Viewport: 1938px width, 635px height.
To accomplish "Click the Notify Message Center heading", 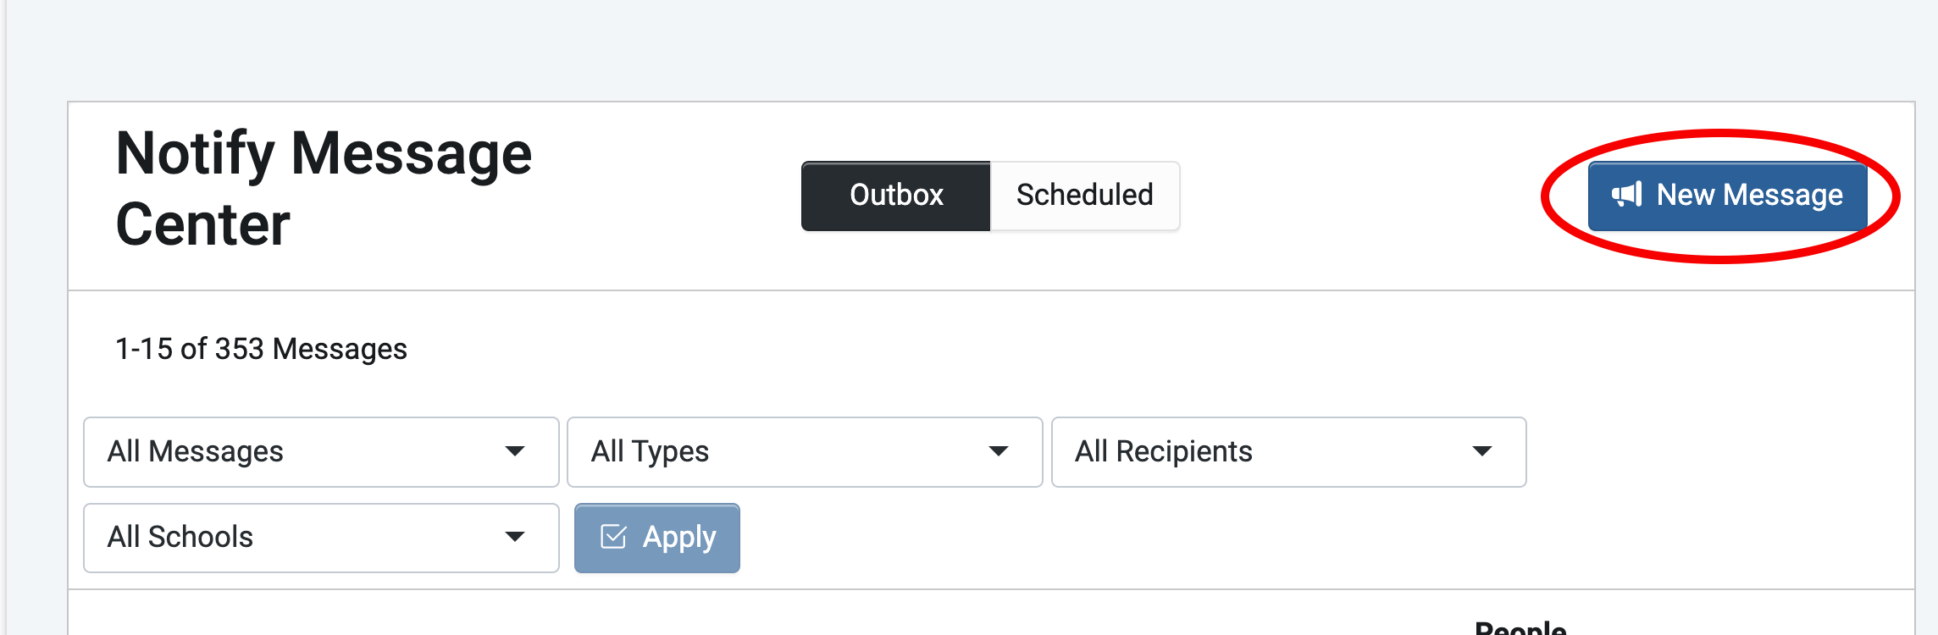I will 324,188.
